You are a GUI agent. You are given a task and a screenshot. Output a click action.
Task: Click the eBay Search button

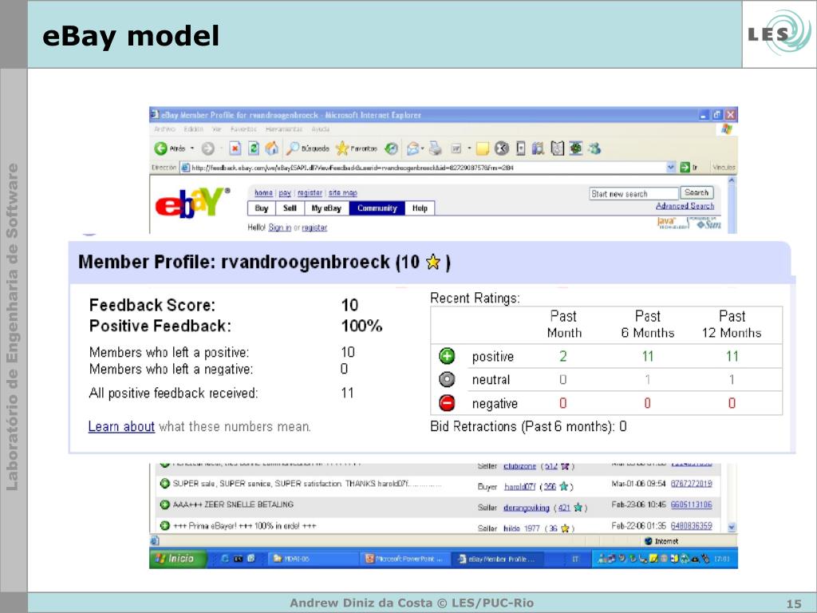pos(697,193)
